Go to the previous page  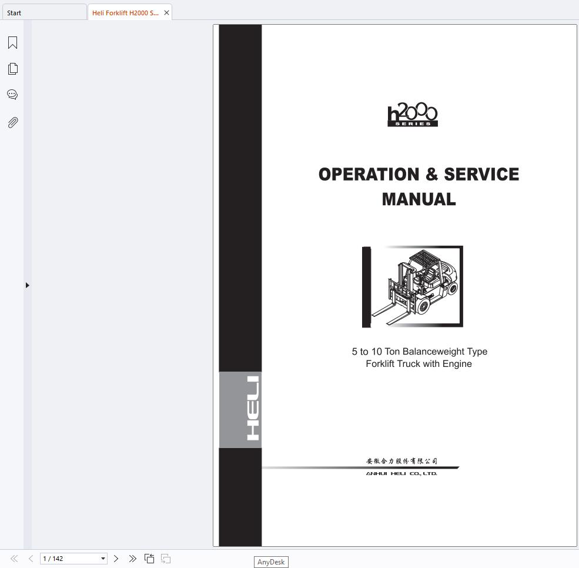pyautogui.click(x=31, y=559)
